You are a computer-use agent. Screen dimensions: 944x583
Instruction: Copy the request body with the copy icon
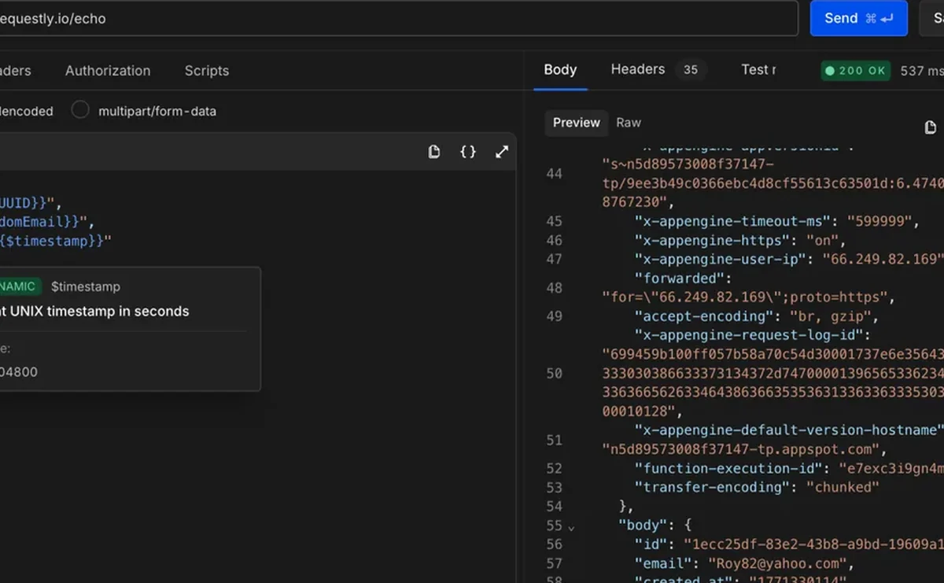[x=434, y=152]
